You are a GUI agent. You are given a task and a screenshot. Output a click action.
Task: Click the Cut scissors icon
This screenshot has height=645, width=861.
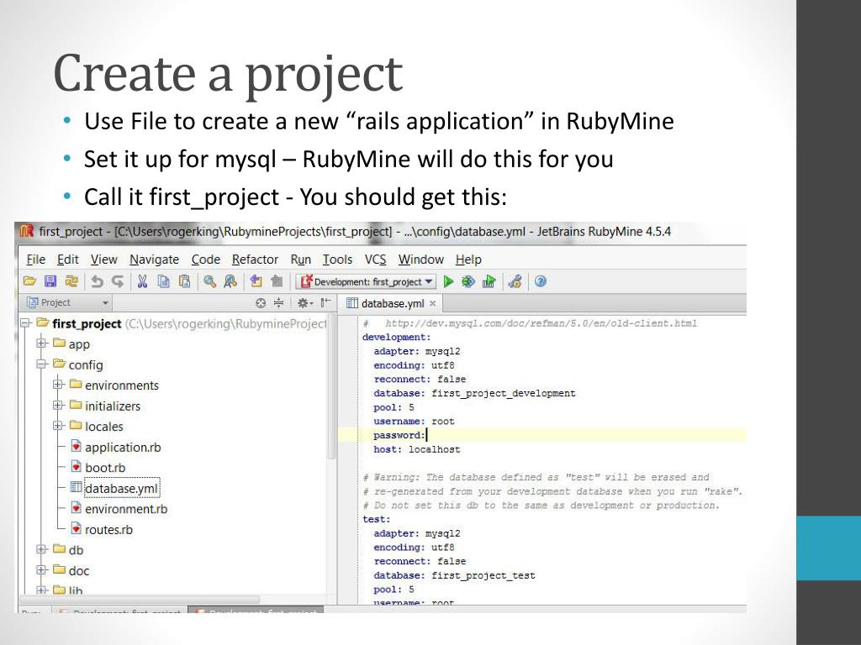coord(142,281)
